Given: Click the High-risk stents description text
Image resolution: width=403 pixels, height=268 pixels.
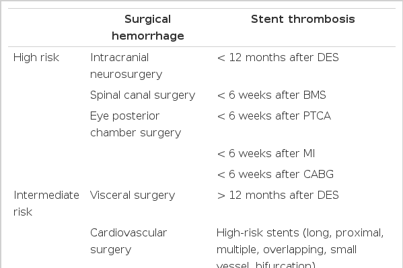Looking at the screenshot, I should click(x=300, y=248).
